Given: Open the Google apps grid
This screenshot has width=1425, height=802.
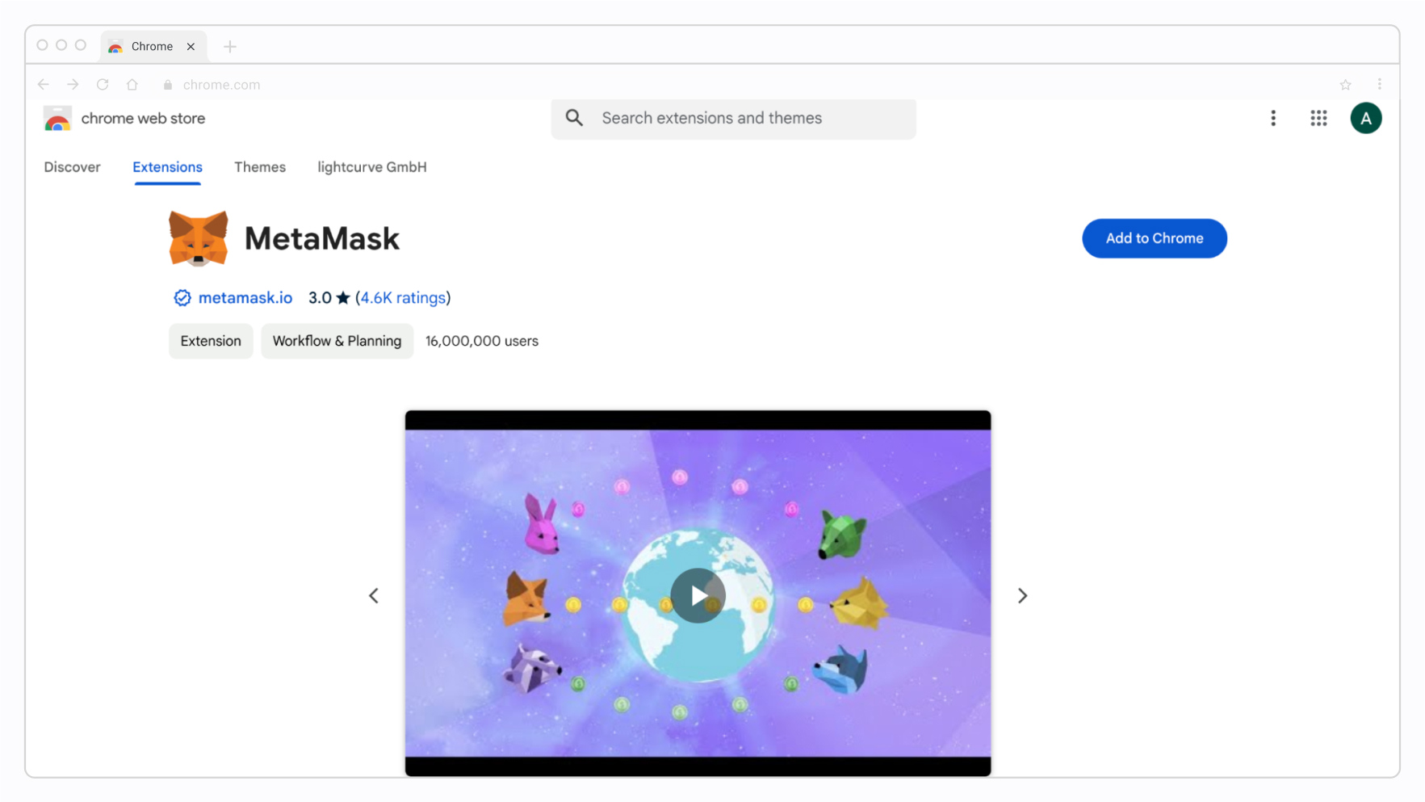Looking at the screenshot, I should point(1318,118).
